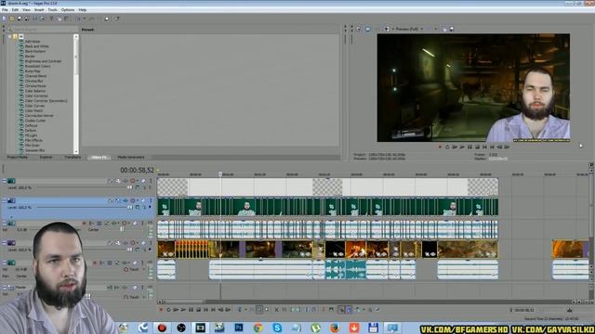Click the Open project toolbar icon
The image size is (595, 334).
pyautogui.click(x=12, y=19)
